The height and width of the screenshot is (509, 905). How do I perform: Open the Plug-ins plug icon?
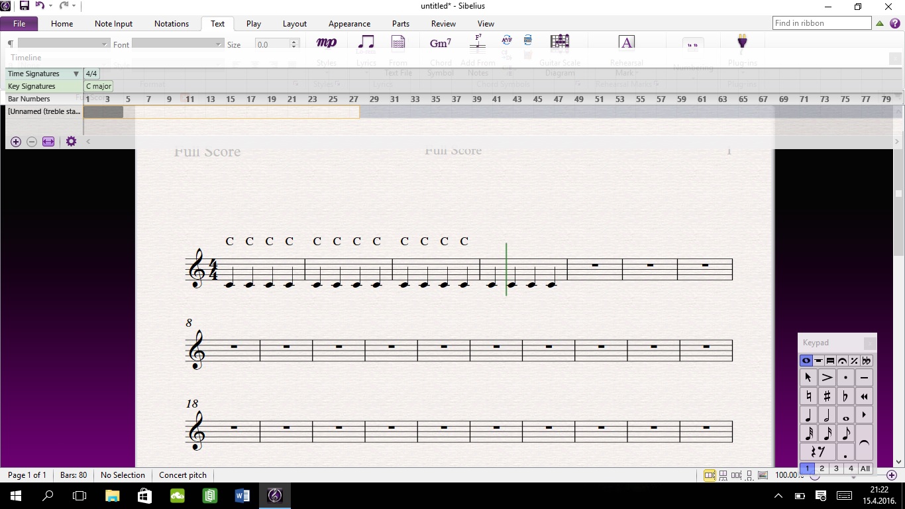(742, 42)
